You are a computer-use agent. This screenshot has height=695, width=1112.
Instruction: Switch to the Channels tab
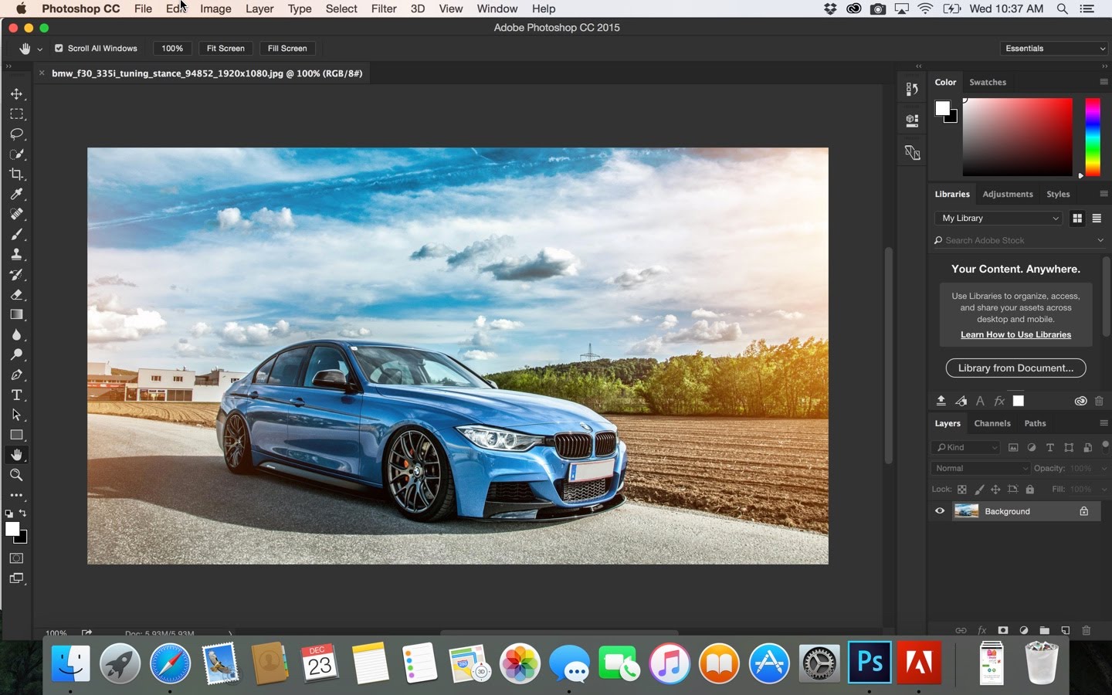tap(992, 423)
